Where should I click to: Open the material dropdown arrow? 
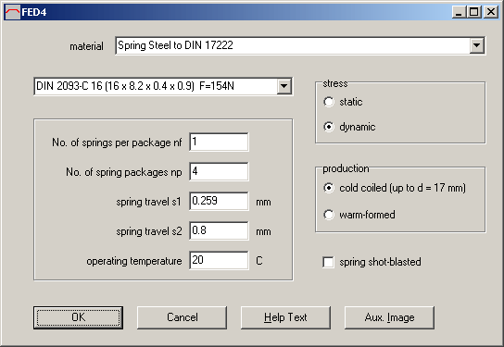(477, 45)
